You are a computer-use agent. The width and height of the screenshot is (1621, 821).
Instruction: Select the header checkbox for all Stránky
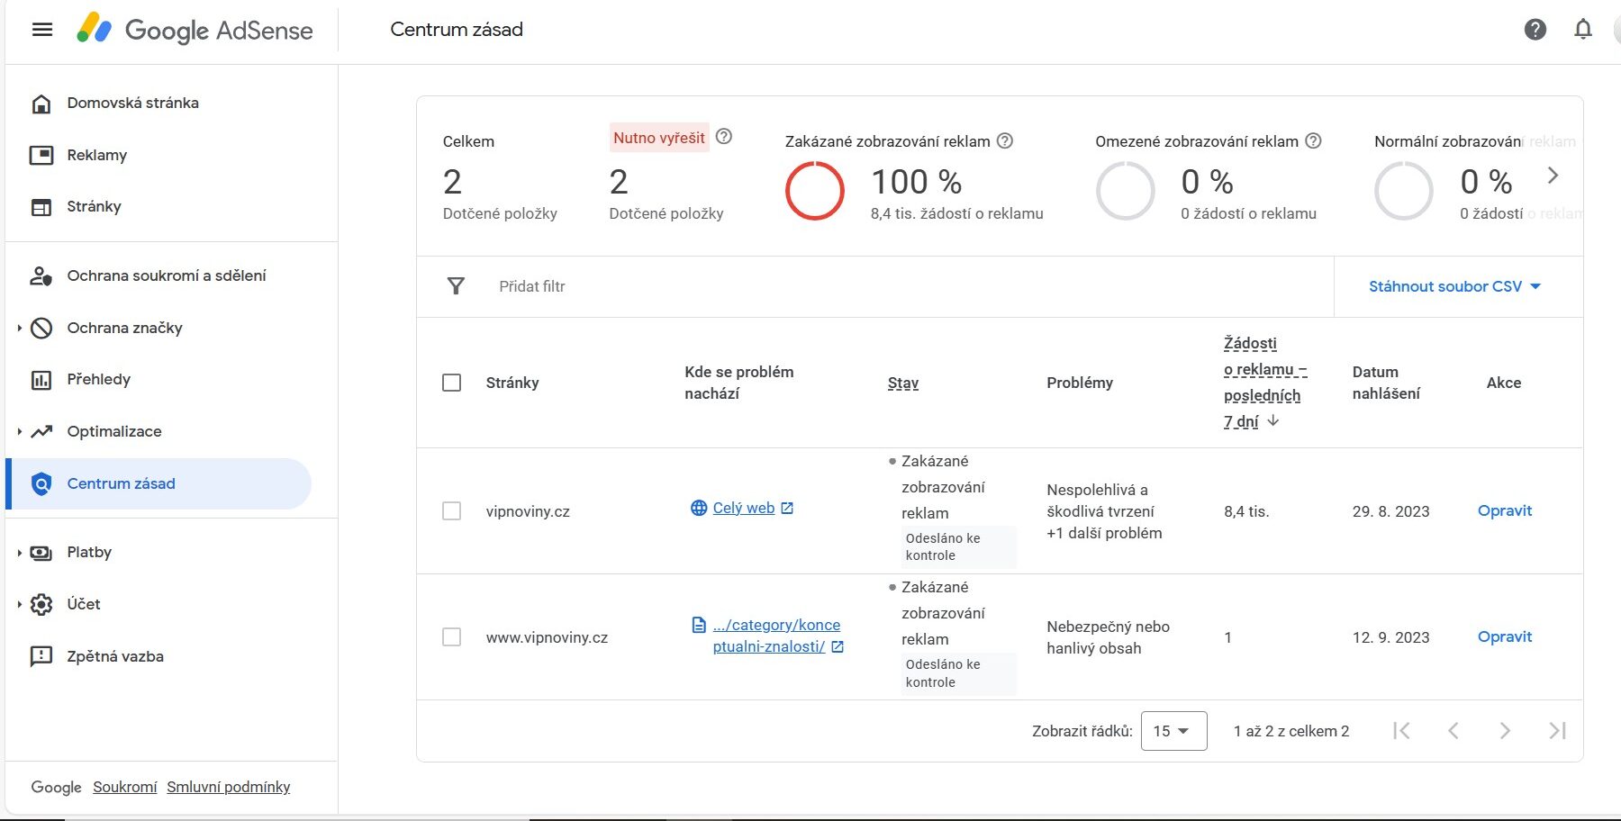452,383
